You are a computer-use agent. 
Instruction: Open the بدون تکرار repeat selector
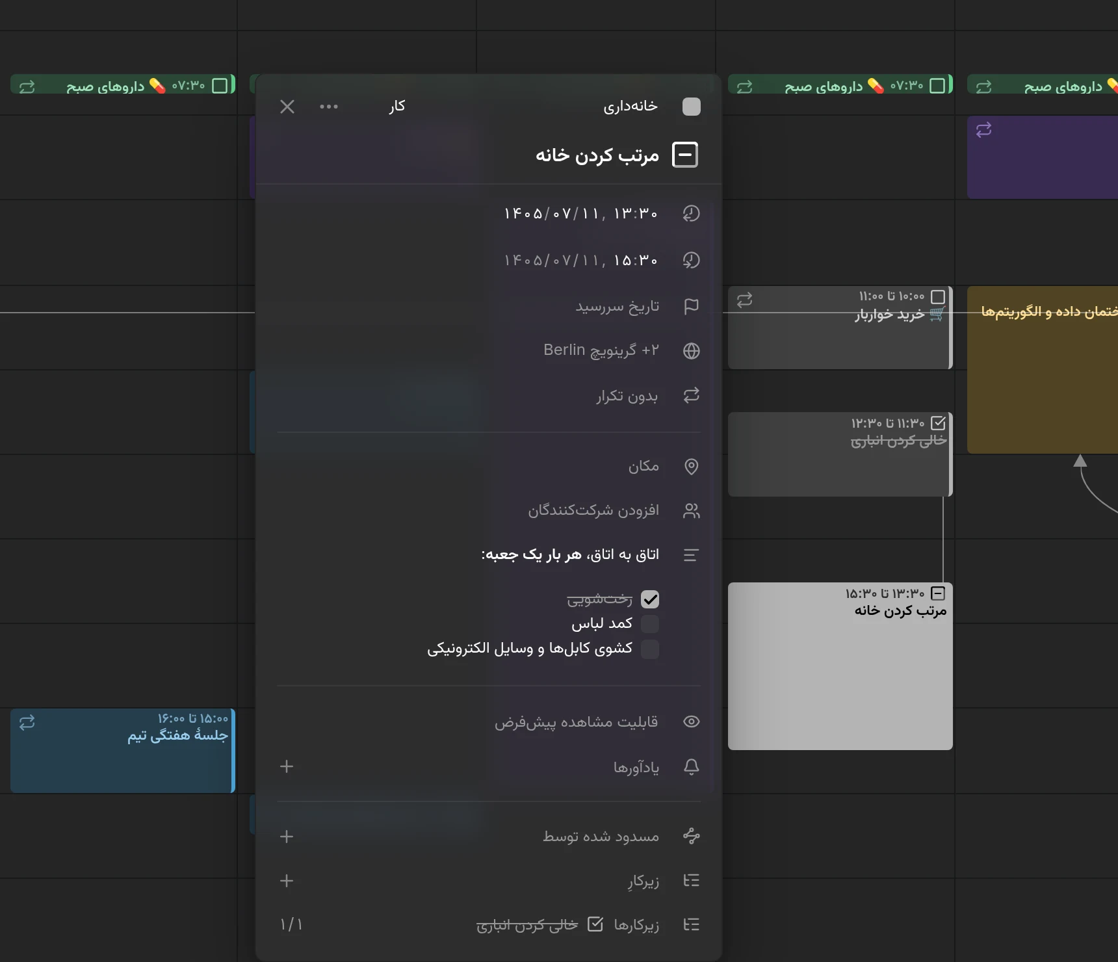[627, 396]
